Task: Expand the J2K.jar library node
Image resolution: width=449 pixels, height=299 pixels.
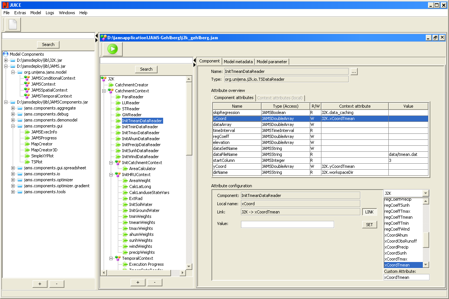Action: pyautogui.click(x=6, y=60)
